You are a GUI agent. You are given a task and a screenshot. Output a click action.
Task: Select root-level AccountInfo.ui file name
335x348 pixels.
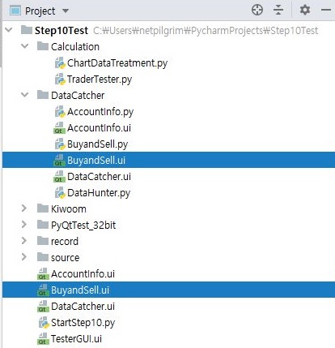[83, 274]
